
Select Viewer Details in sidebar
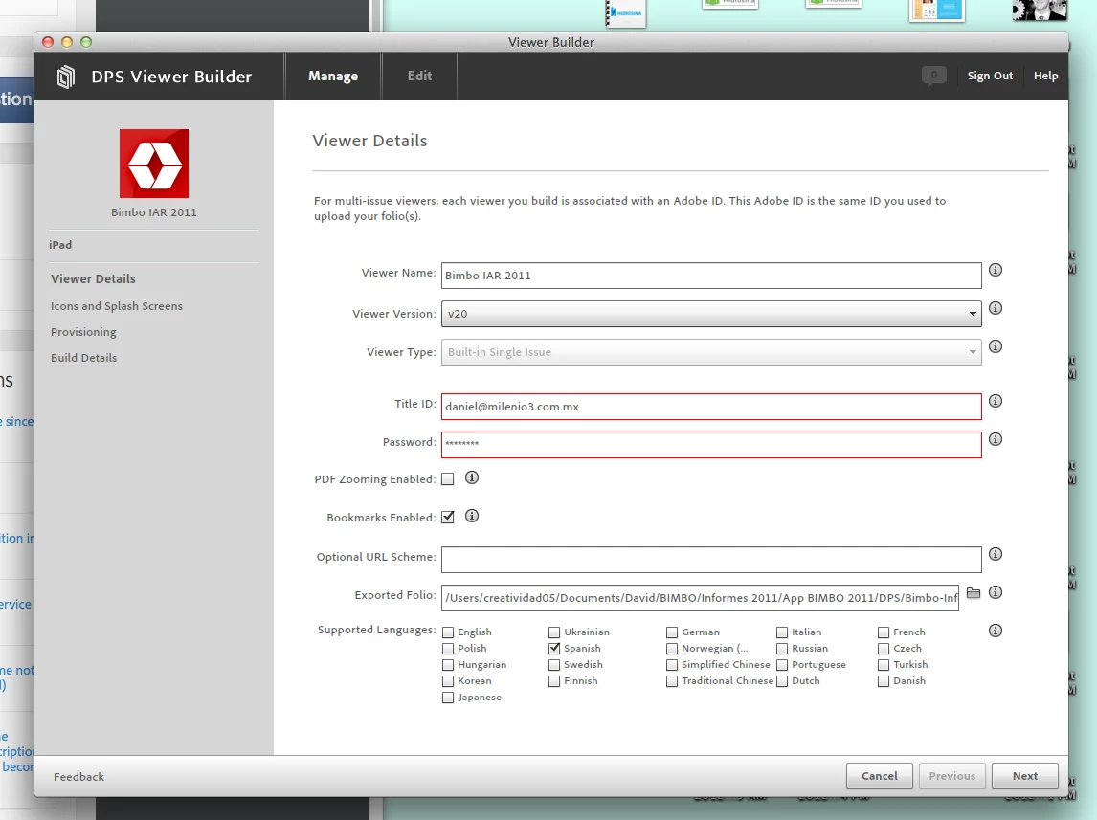[93, 279]
